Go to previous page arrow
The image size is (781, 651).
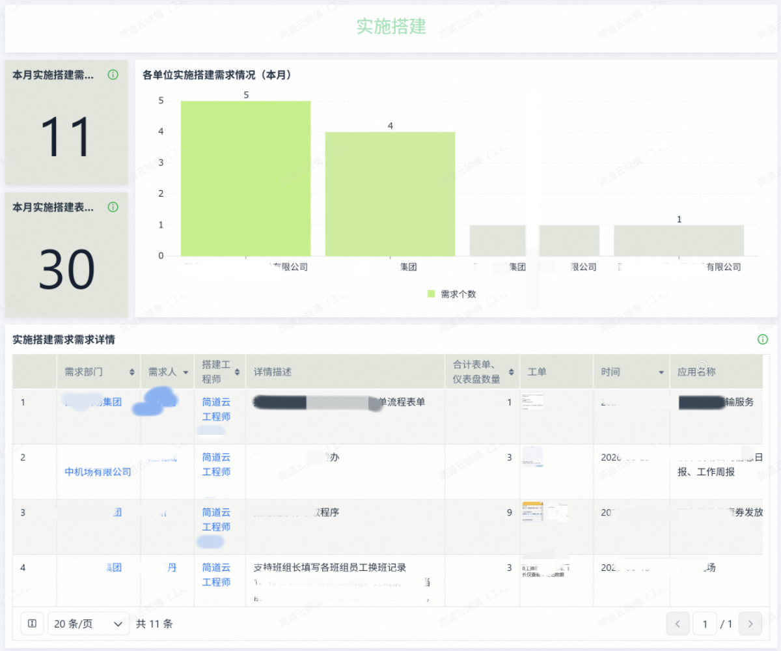click(678, 624)
